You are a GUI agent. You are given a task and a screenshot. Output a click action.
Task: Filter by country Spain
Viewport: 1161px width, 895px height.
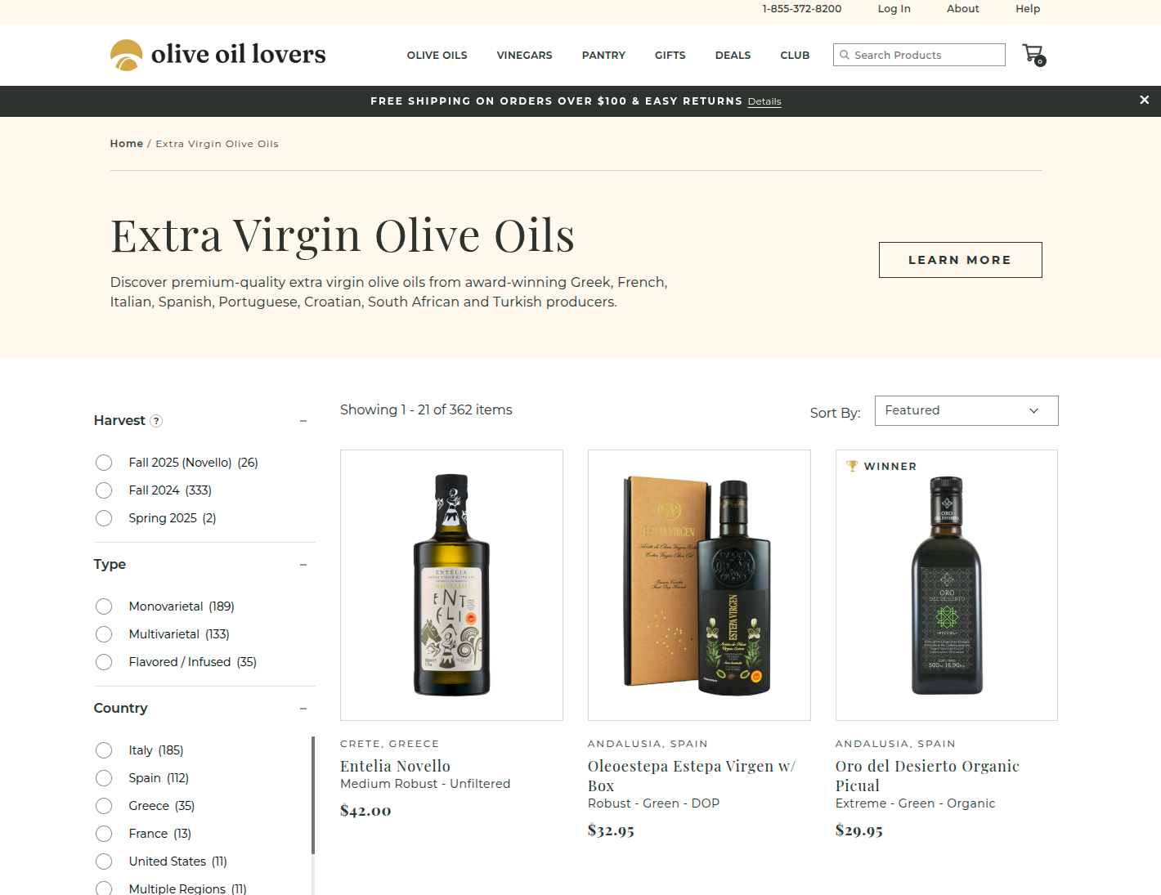click(x=142, y=778)
